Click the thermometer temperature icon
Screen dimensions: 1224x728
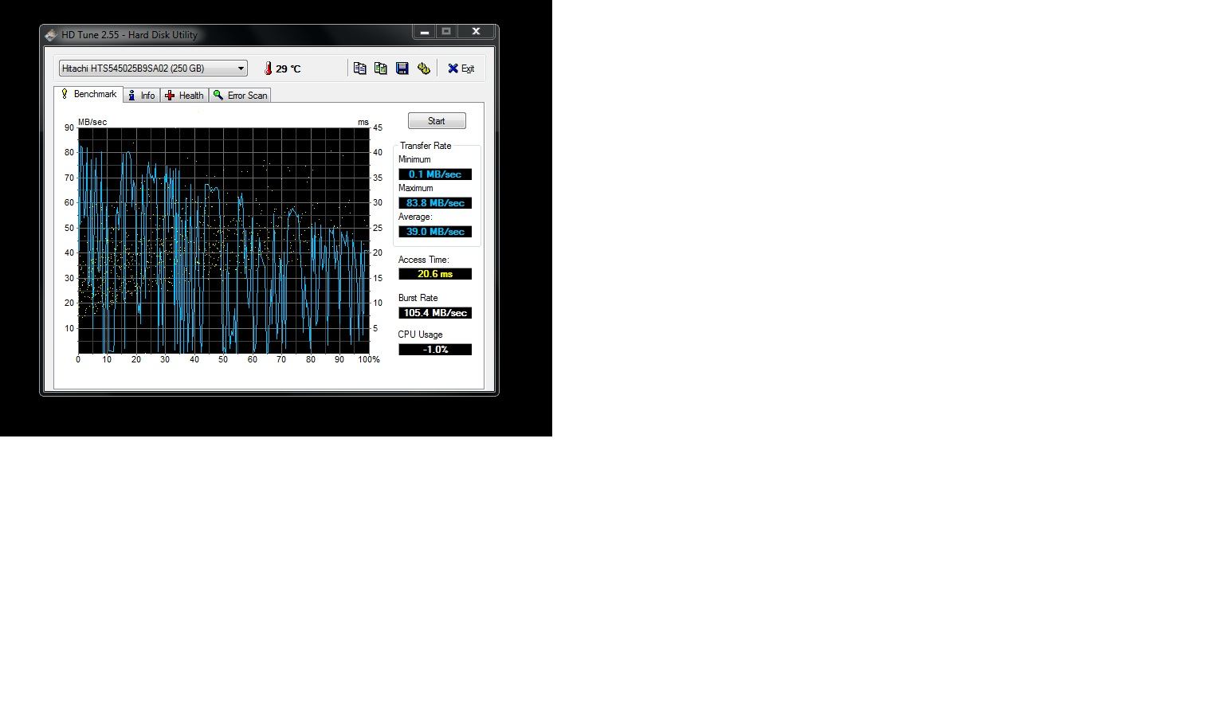point(268,68)
